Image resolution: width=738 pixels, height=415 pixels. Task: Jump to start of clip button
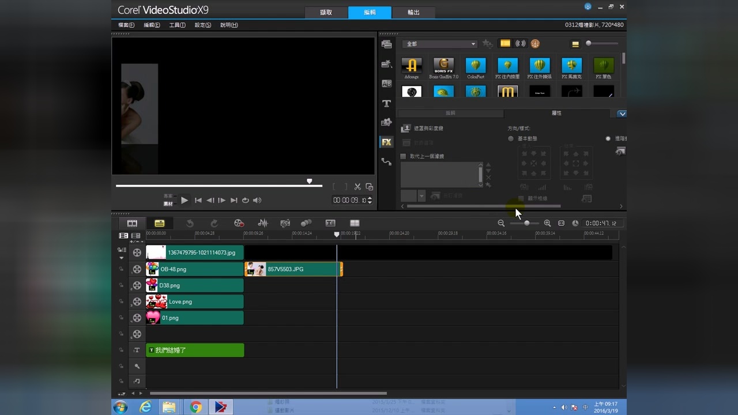point(198,201)
